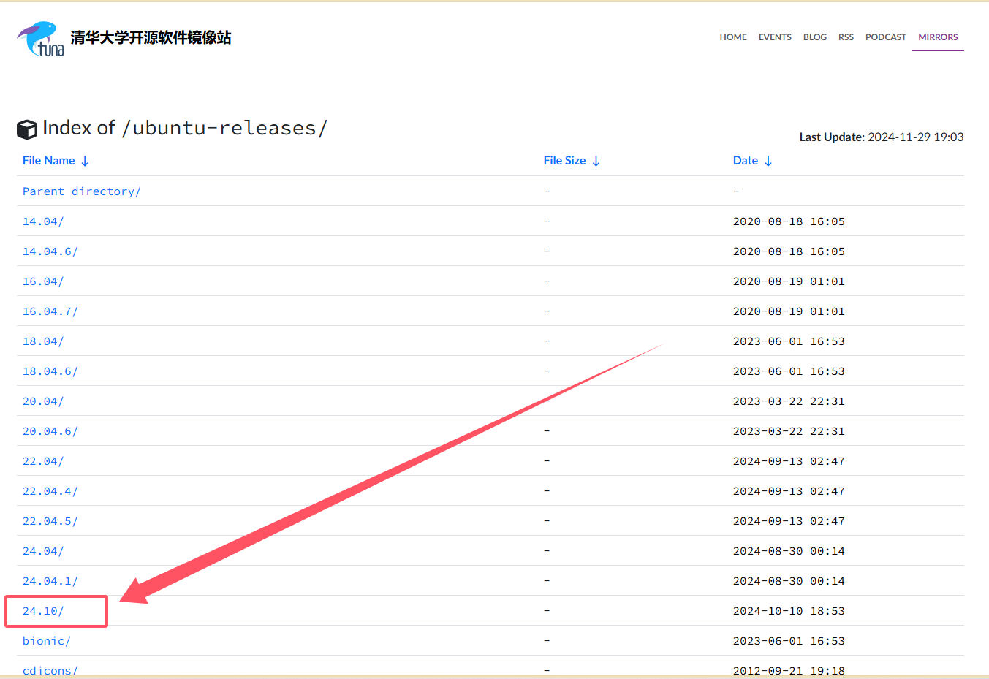
Task: Click the package box icon beside Index of
Action: (27, 129)
